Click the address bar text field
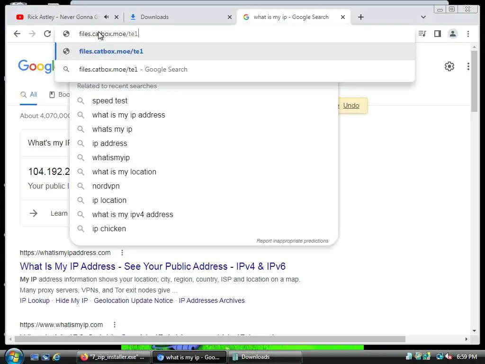Image resolution: width=485 pixels, height=364 pixels. click(x=235, y=34)
